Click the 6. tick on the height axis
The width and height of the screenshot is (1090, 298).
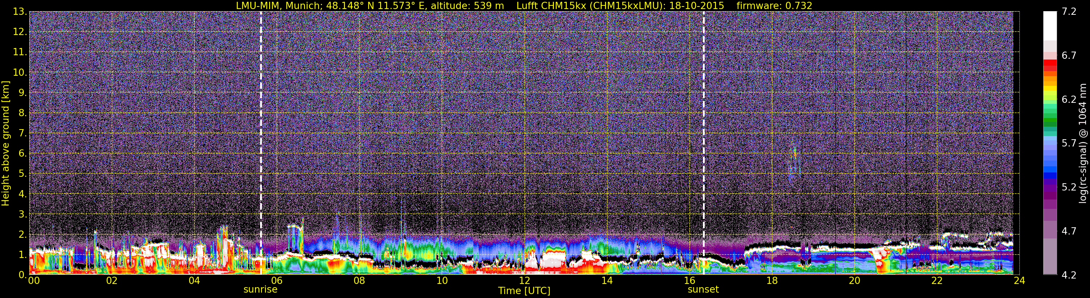[x=22, y=153]
